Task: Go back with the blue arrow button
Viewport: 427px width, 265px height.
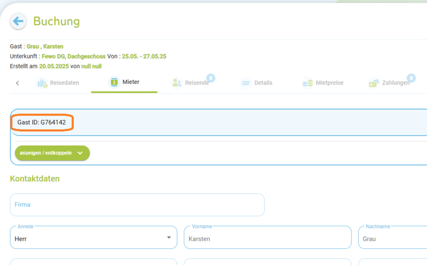Action: point(18,21)
